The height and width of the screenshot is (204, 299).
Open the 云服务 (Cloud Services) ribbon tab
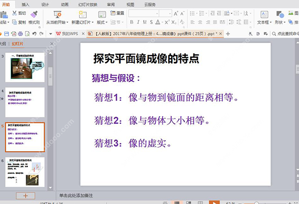pyautogui.click(x=150, y=4)
